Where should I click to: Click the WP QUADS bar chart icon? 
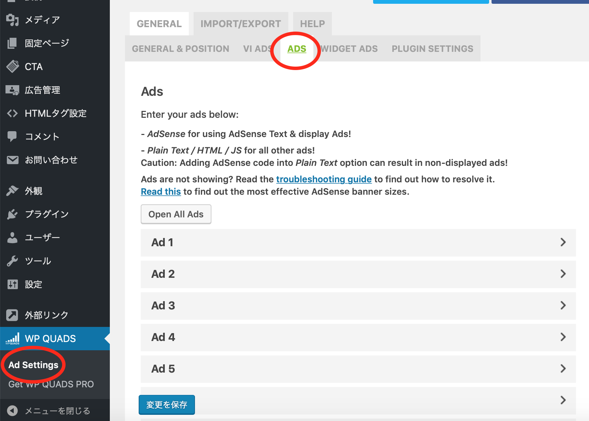click(12, 338)
